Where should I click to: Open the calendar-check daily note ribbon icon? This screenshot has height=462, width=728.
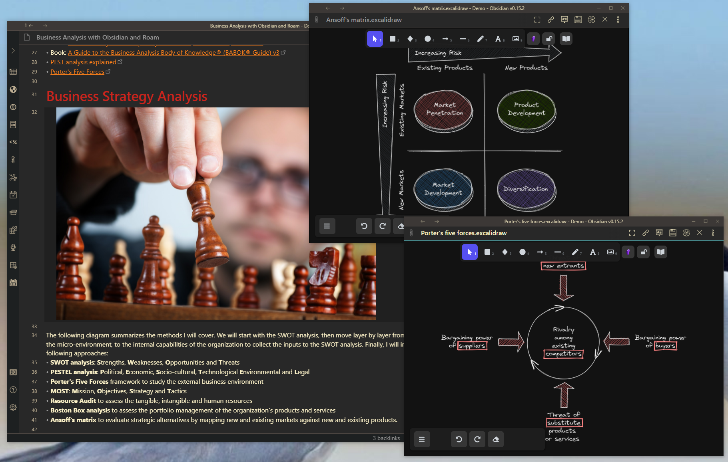click(x=13, y=195)
